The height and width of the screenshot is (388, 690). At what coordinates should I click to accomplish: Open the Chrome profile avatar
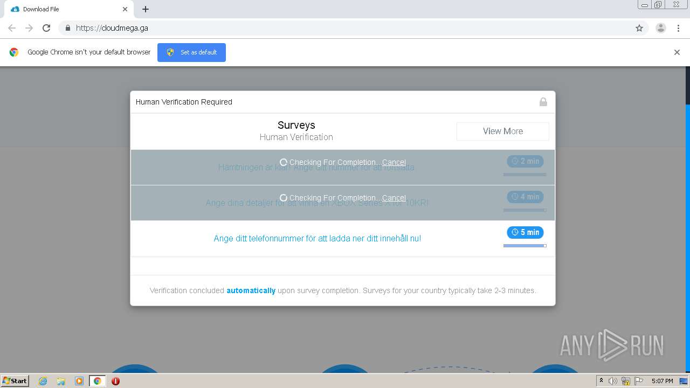pos(661,28)
